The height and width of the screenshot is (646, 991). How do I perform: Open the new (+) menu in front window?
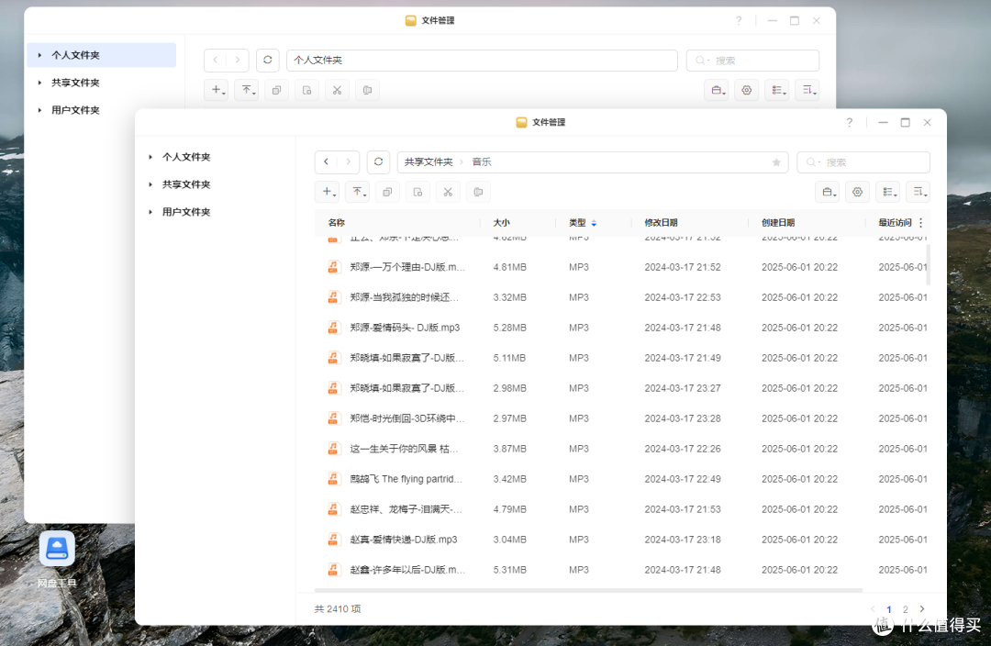coord(328,192)
